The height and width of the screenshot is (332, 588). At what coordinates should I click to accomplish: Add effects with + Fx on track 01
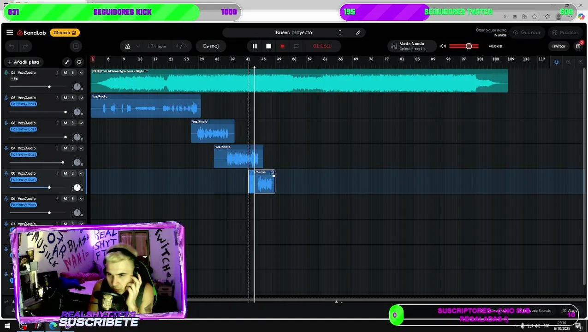[x=14, y=79]
